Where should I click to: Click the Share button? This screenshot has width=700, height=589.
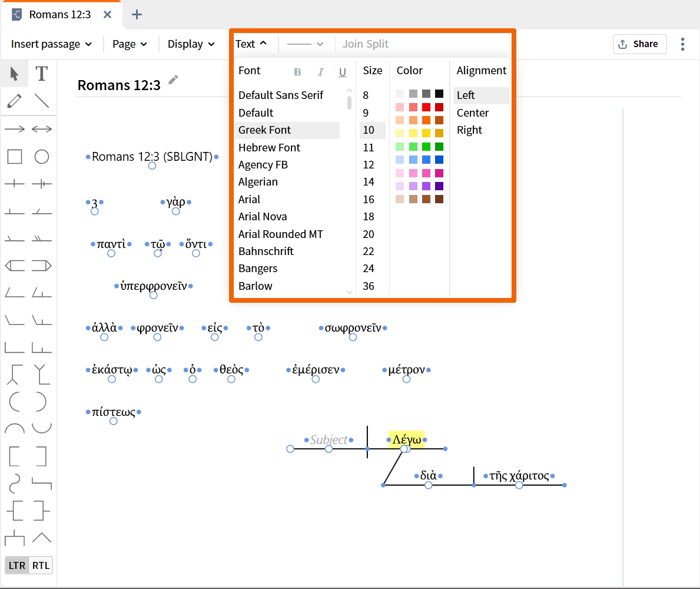click(639, 44)
